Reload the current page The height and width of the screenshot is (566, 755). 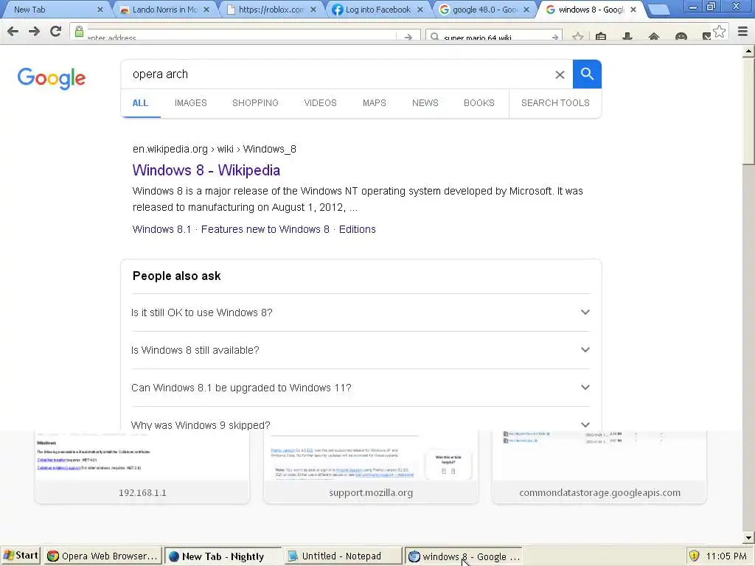click(x=56, y=32)
